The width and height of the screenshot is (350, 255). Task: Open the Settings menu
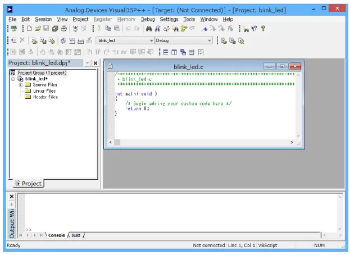click(x=169, y=20)
